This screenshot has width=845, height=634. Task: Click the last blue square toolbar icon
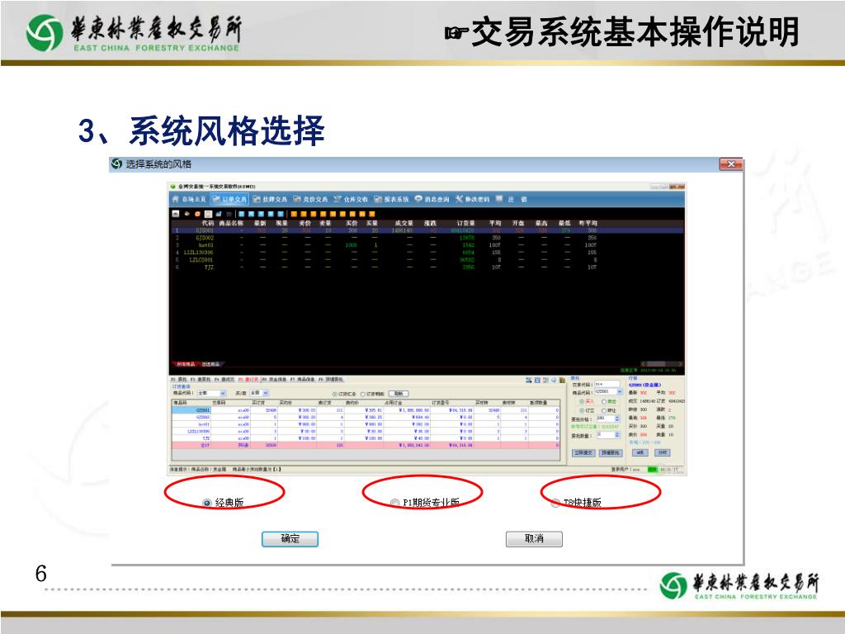[x=281, y=214]
